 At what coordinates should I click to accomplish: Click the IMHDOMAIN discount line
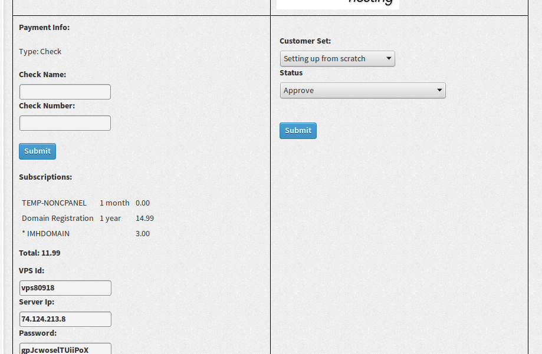click(46, 233)
